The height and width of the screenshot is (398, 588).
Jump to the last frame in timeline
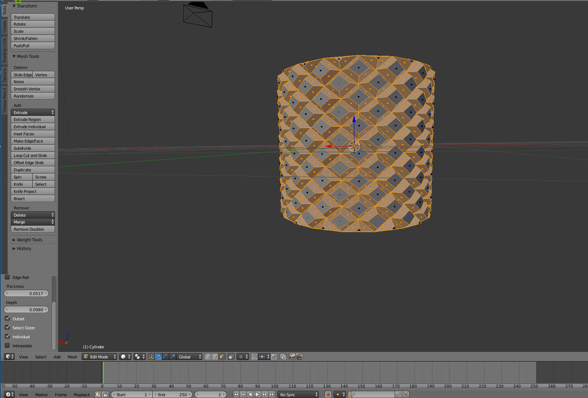[272, 395]
